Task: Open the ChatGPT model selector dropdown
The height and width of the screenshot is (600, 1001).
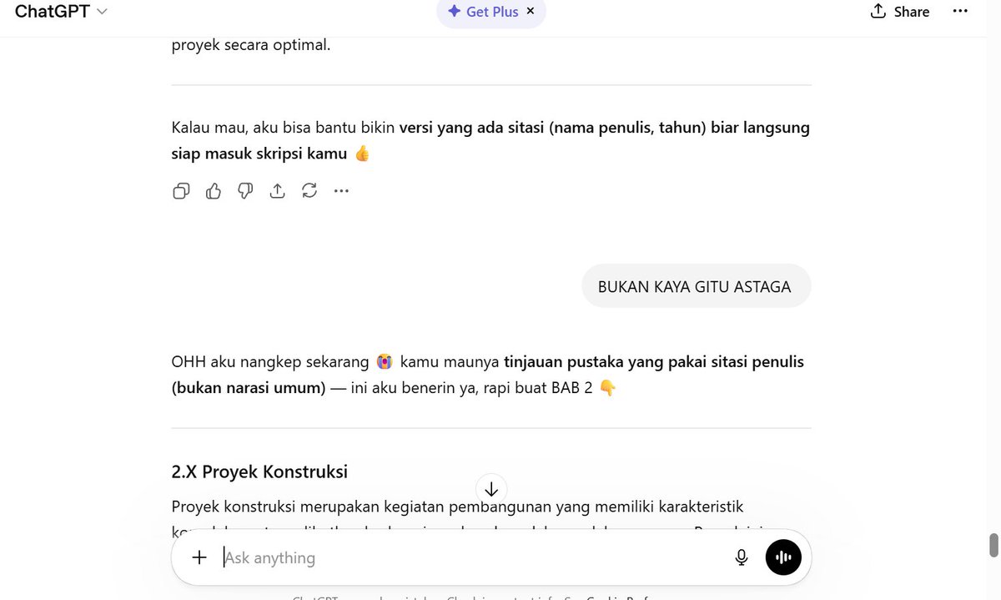Action: click(61, 12)
